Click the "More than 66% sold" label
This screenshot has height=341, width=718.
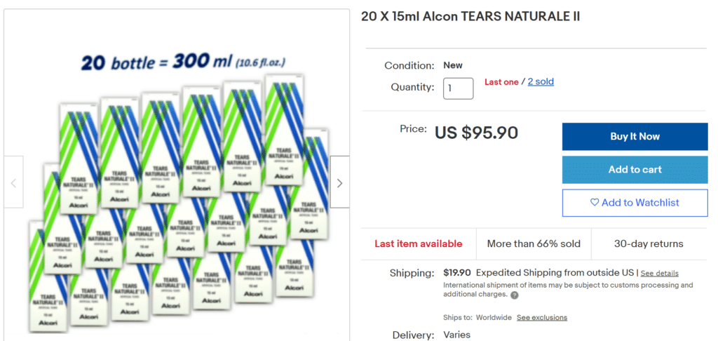[534, 244]
